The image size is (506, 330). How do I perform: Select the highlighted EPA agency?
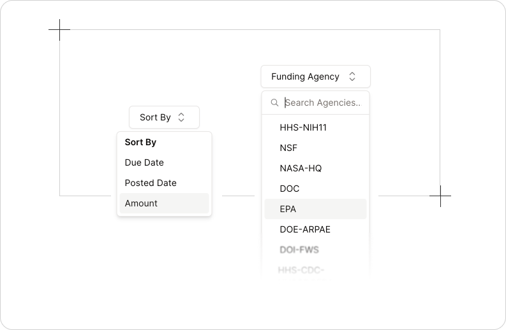(315, 209)
